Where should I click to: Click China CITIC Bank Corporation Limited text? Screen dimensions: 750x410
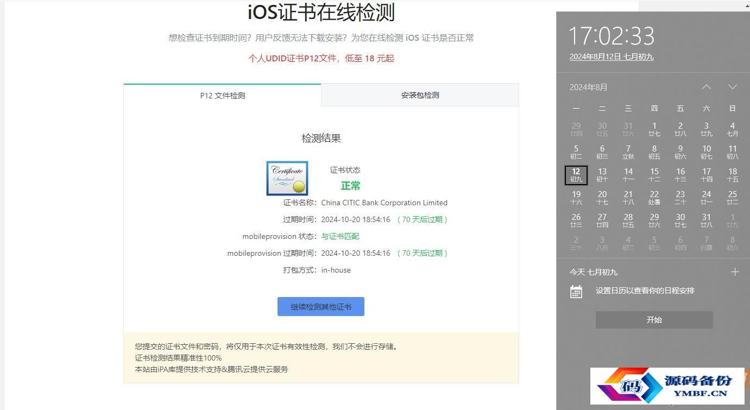385,203
